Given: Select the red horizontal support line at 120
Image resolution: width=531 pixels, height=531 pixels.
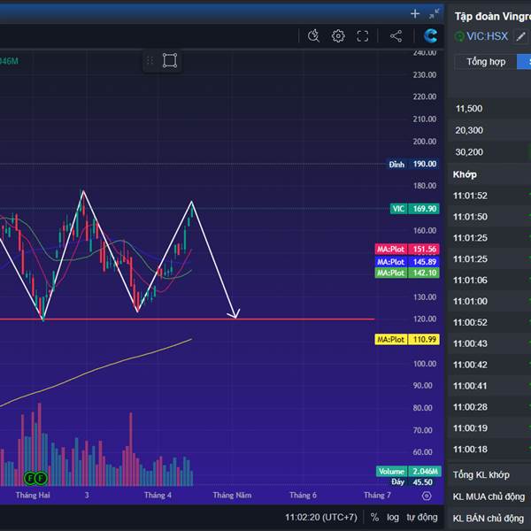Looking at the screenshot, I should pyautogui.click(x=188, y=319).
